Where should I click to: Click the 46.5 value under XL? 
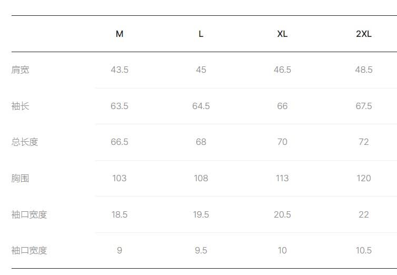[282, 70]
